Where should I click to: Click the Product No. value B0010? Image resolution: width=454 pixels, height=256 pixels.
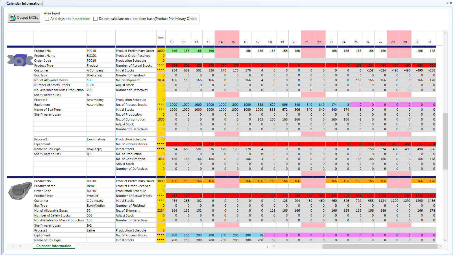(x=91, y=181)
